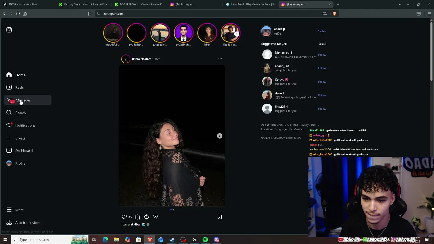Image resolution: width=434 pixels, height=244 pixels.
Task: Save the post with bookmark icon
Action: [x=220, y=217]
